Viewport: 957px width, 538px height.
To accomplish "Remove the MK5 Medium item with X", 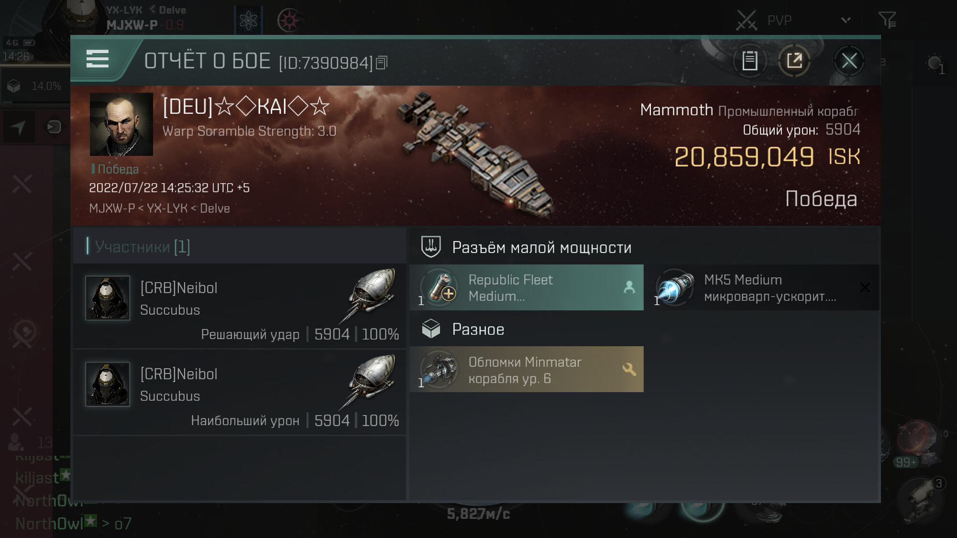I will click(865, 287).
